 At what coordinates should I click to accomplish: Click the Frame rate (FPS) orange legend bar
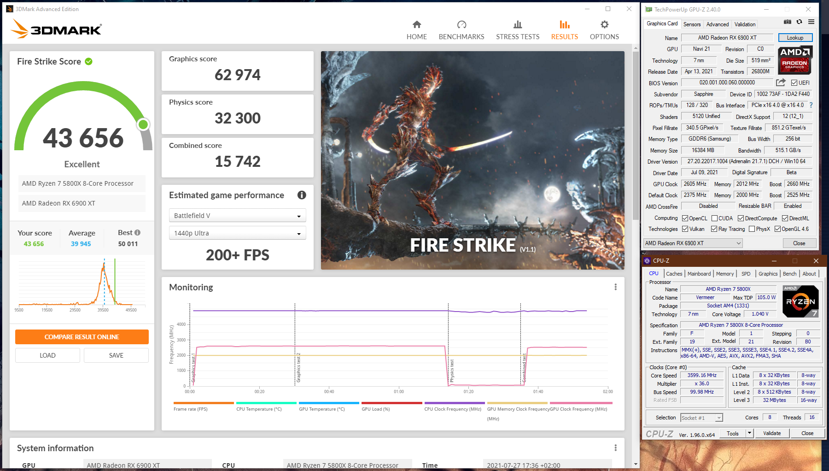click(x=204, y=403)
